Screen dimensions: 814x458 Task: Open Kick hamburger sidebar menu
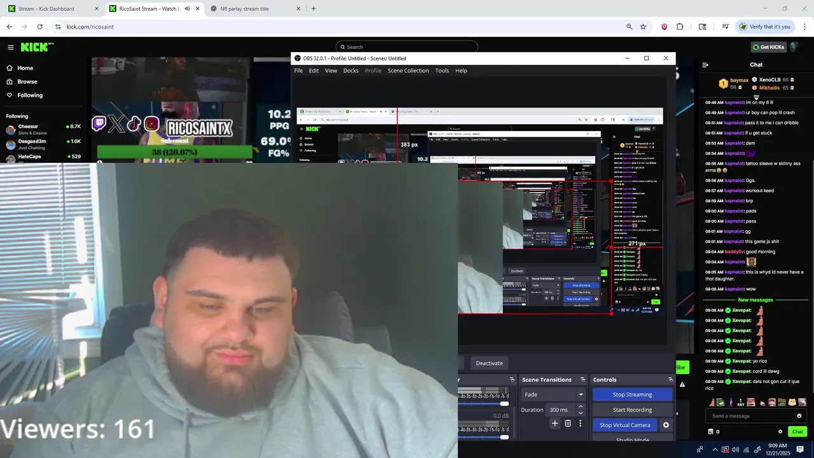pos(10,47)
